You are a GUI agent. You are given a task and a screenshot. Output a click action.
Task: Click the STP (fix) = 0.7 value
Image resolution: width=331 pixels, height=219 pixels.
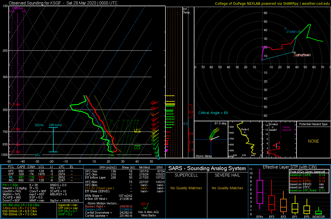pyautogui.click(x=67, y=211)
